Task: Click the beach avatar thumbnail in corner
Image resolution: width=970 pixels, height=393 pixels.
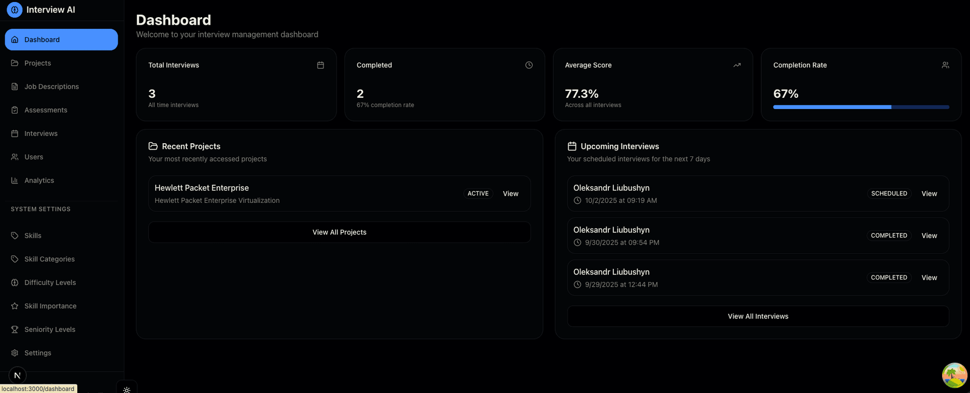Action: point(954,375)
